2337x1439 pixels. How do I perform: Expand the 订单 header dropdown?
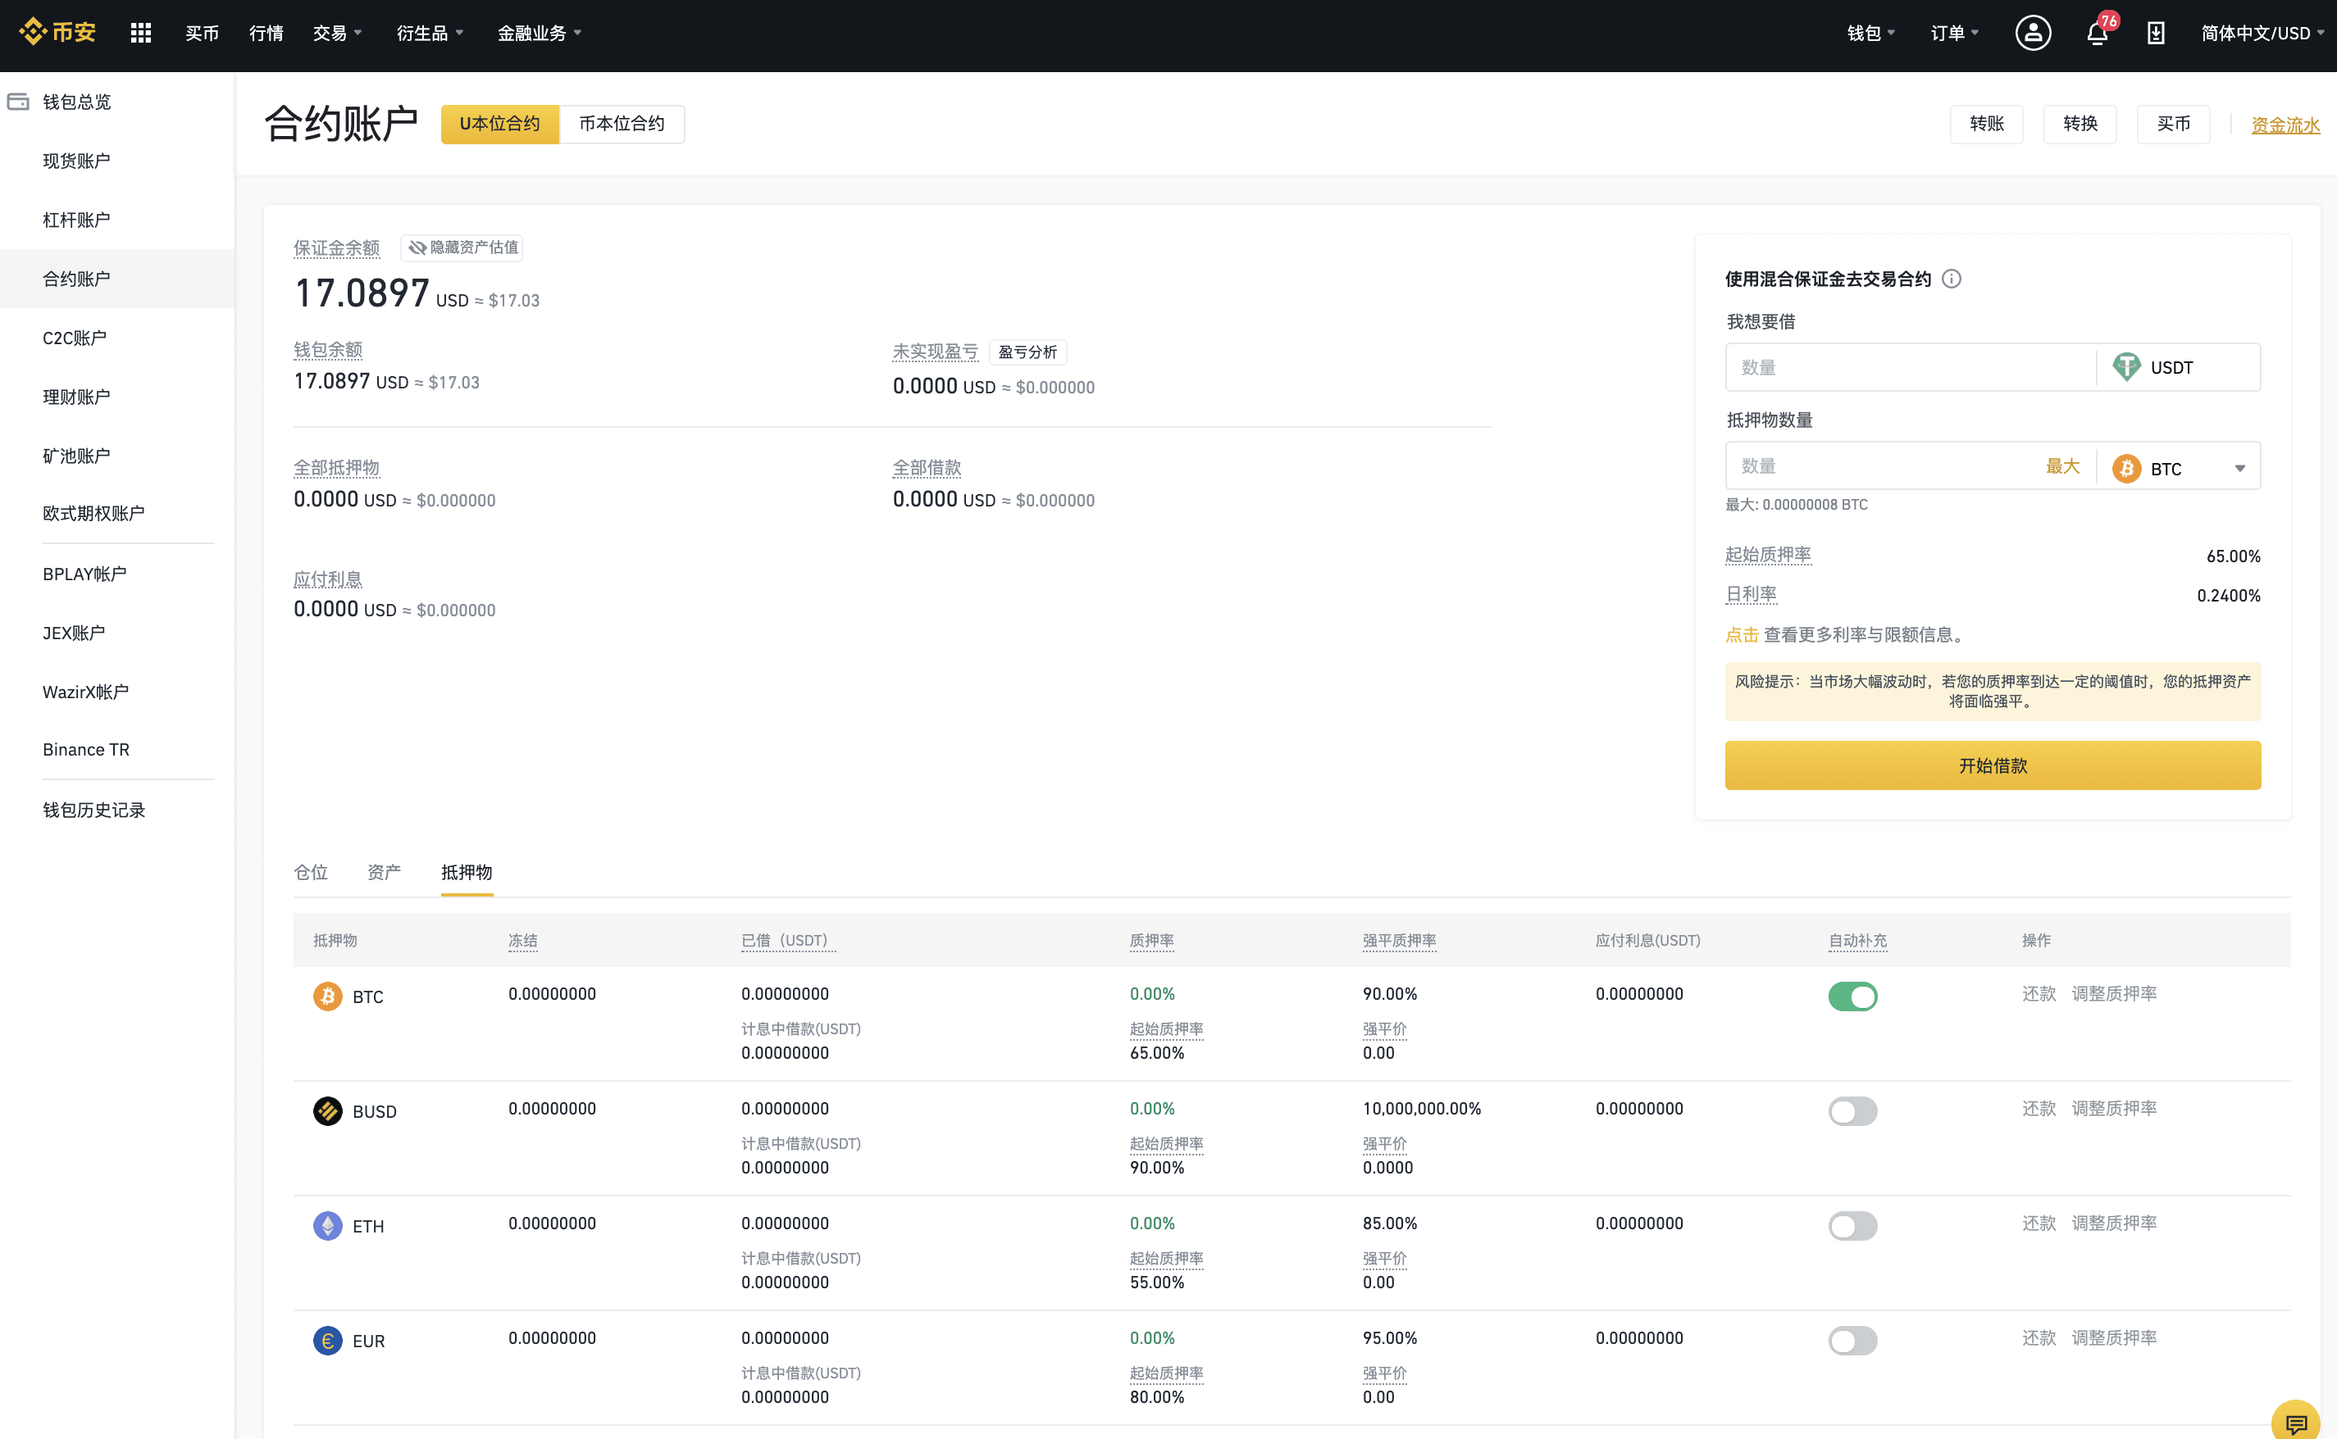[x=1954, y=34]
